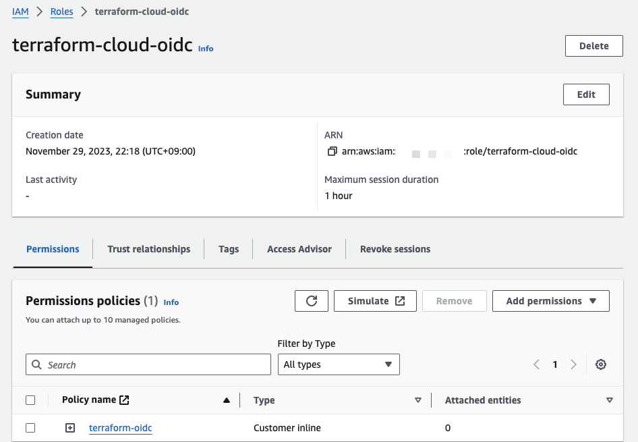Go to next page of policies
The image size is (638, 442).
click(574, 364)
